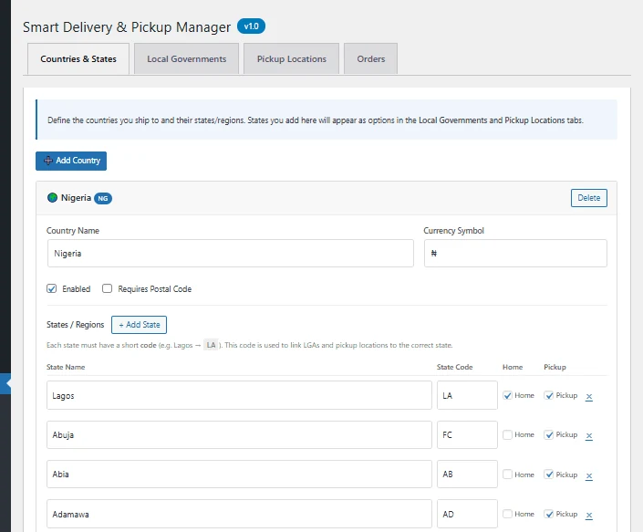Click the Nigeria globe icon
The image size is (643, 532).
(x=52, y=198)
